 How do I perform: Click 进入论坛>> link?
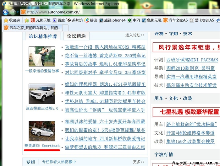tap(135, 35)
